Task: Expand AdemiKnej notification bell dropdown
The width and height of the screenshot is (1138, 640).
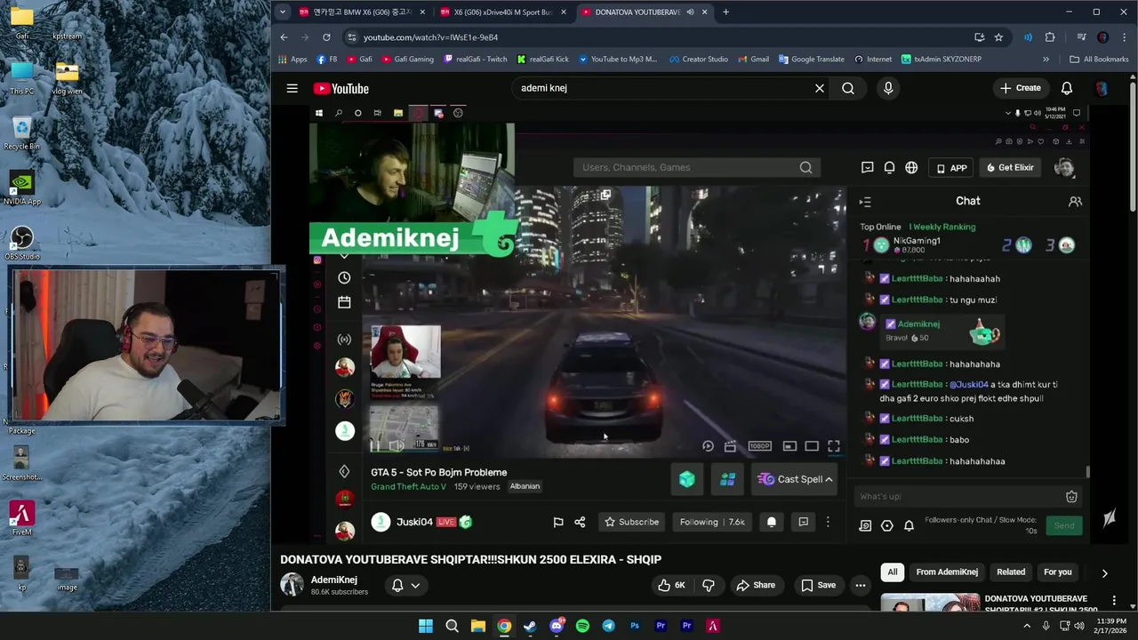Action: pos(405,585)
